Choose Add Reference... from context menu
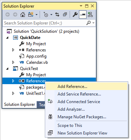The image size is (131, 140). click(87, 87)
